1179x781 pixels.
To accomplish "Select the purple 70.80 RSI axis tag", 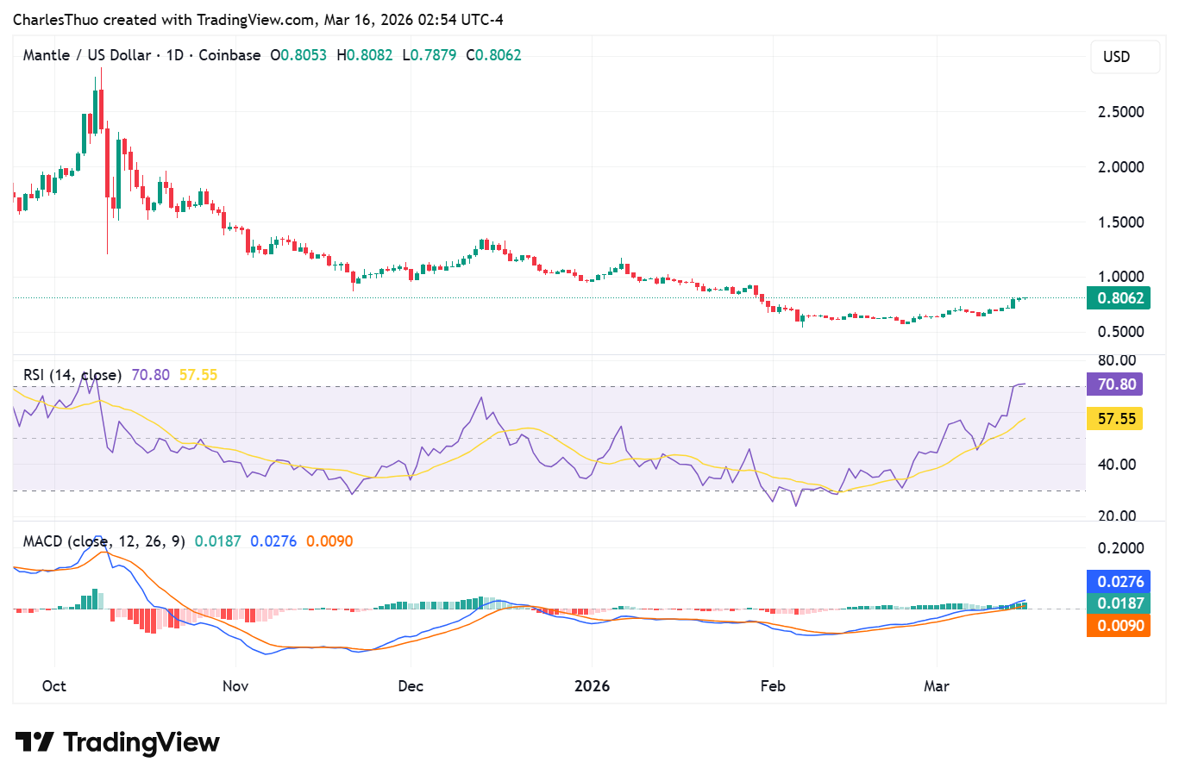I will [1116, 384].
